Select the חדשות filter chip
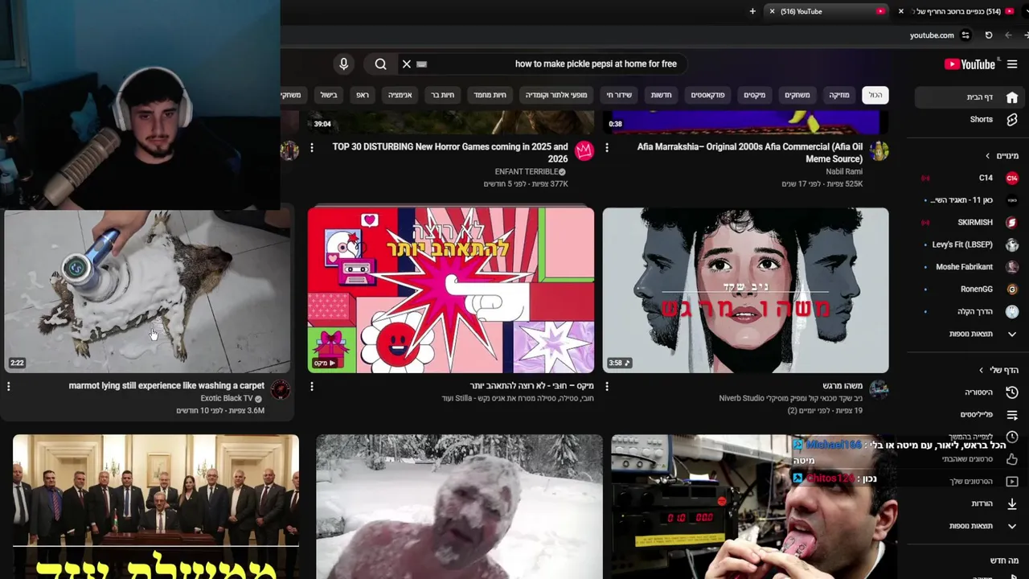 click(x=662, y=95)
